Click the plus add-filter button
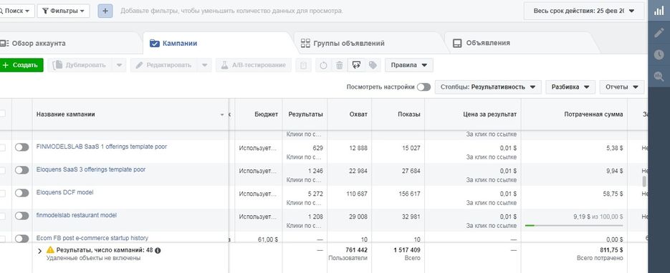 pos(105,11)
